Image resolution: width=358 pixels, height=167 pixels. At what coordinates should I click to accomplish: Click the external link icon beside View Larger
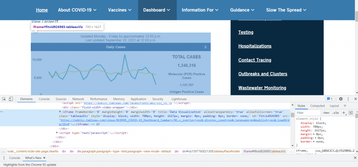[57, 21]
